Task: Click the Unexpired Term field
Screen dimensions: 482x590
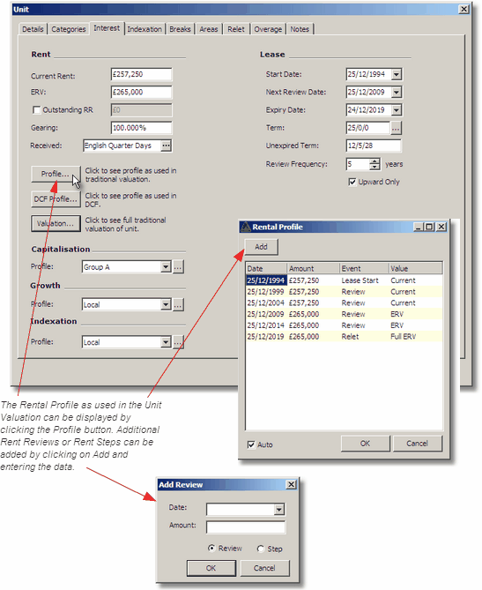Action: (374, 146)
